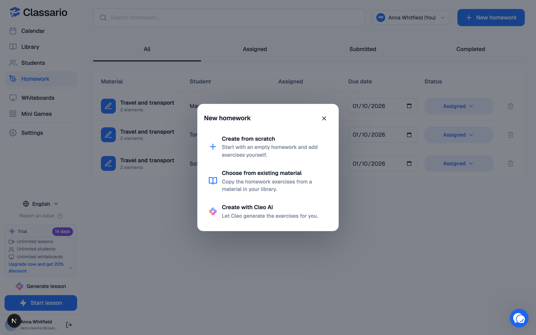Click the Students people icon
Viewport: 536px width, 335px height.
point(13,63)
